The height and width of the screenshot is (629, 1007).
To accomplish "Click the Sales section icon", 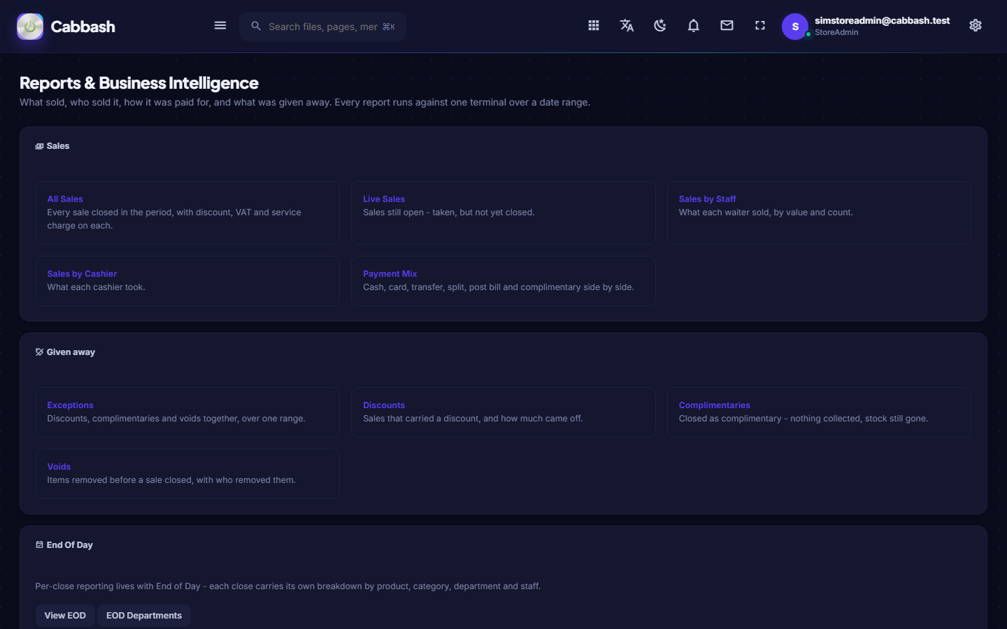I will (x=39, y=146).
